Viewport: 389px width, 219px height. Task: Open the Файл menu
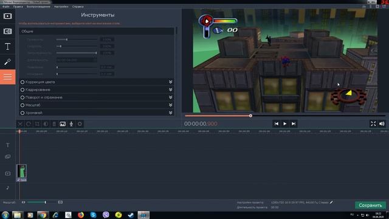point(5,7)
